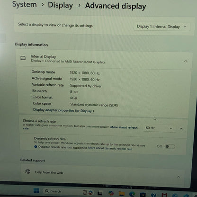Collapse the Help from the web section

(x=179, y=177)
